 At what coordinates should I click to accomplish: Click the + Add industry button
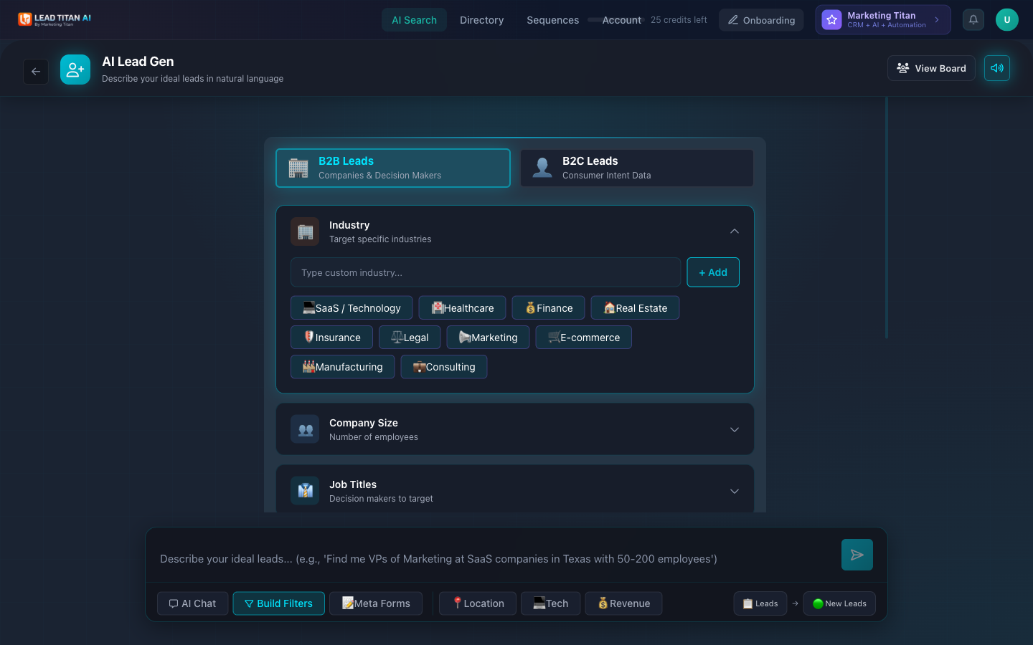[713, 272]
